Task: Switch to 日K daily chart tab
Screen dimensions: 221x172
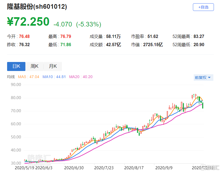Action: [16, 66]
